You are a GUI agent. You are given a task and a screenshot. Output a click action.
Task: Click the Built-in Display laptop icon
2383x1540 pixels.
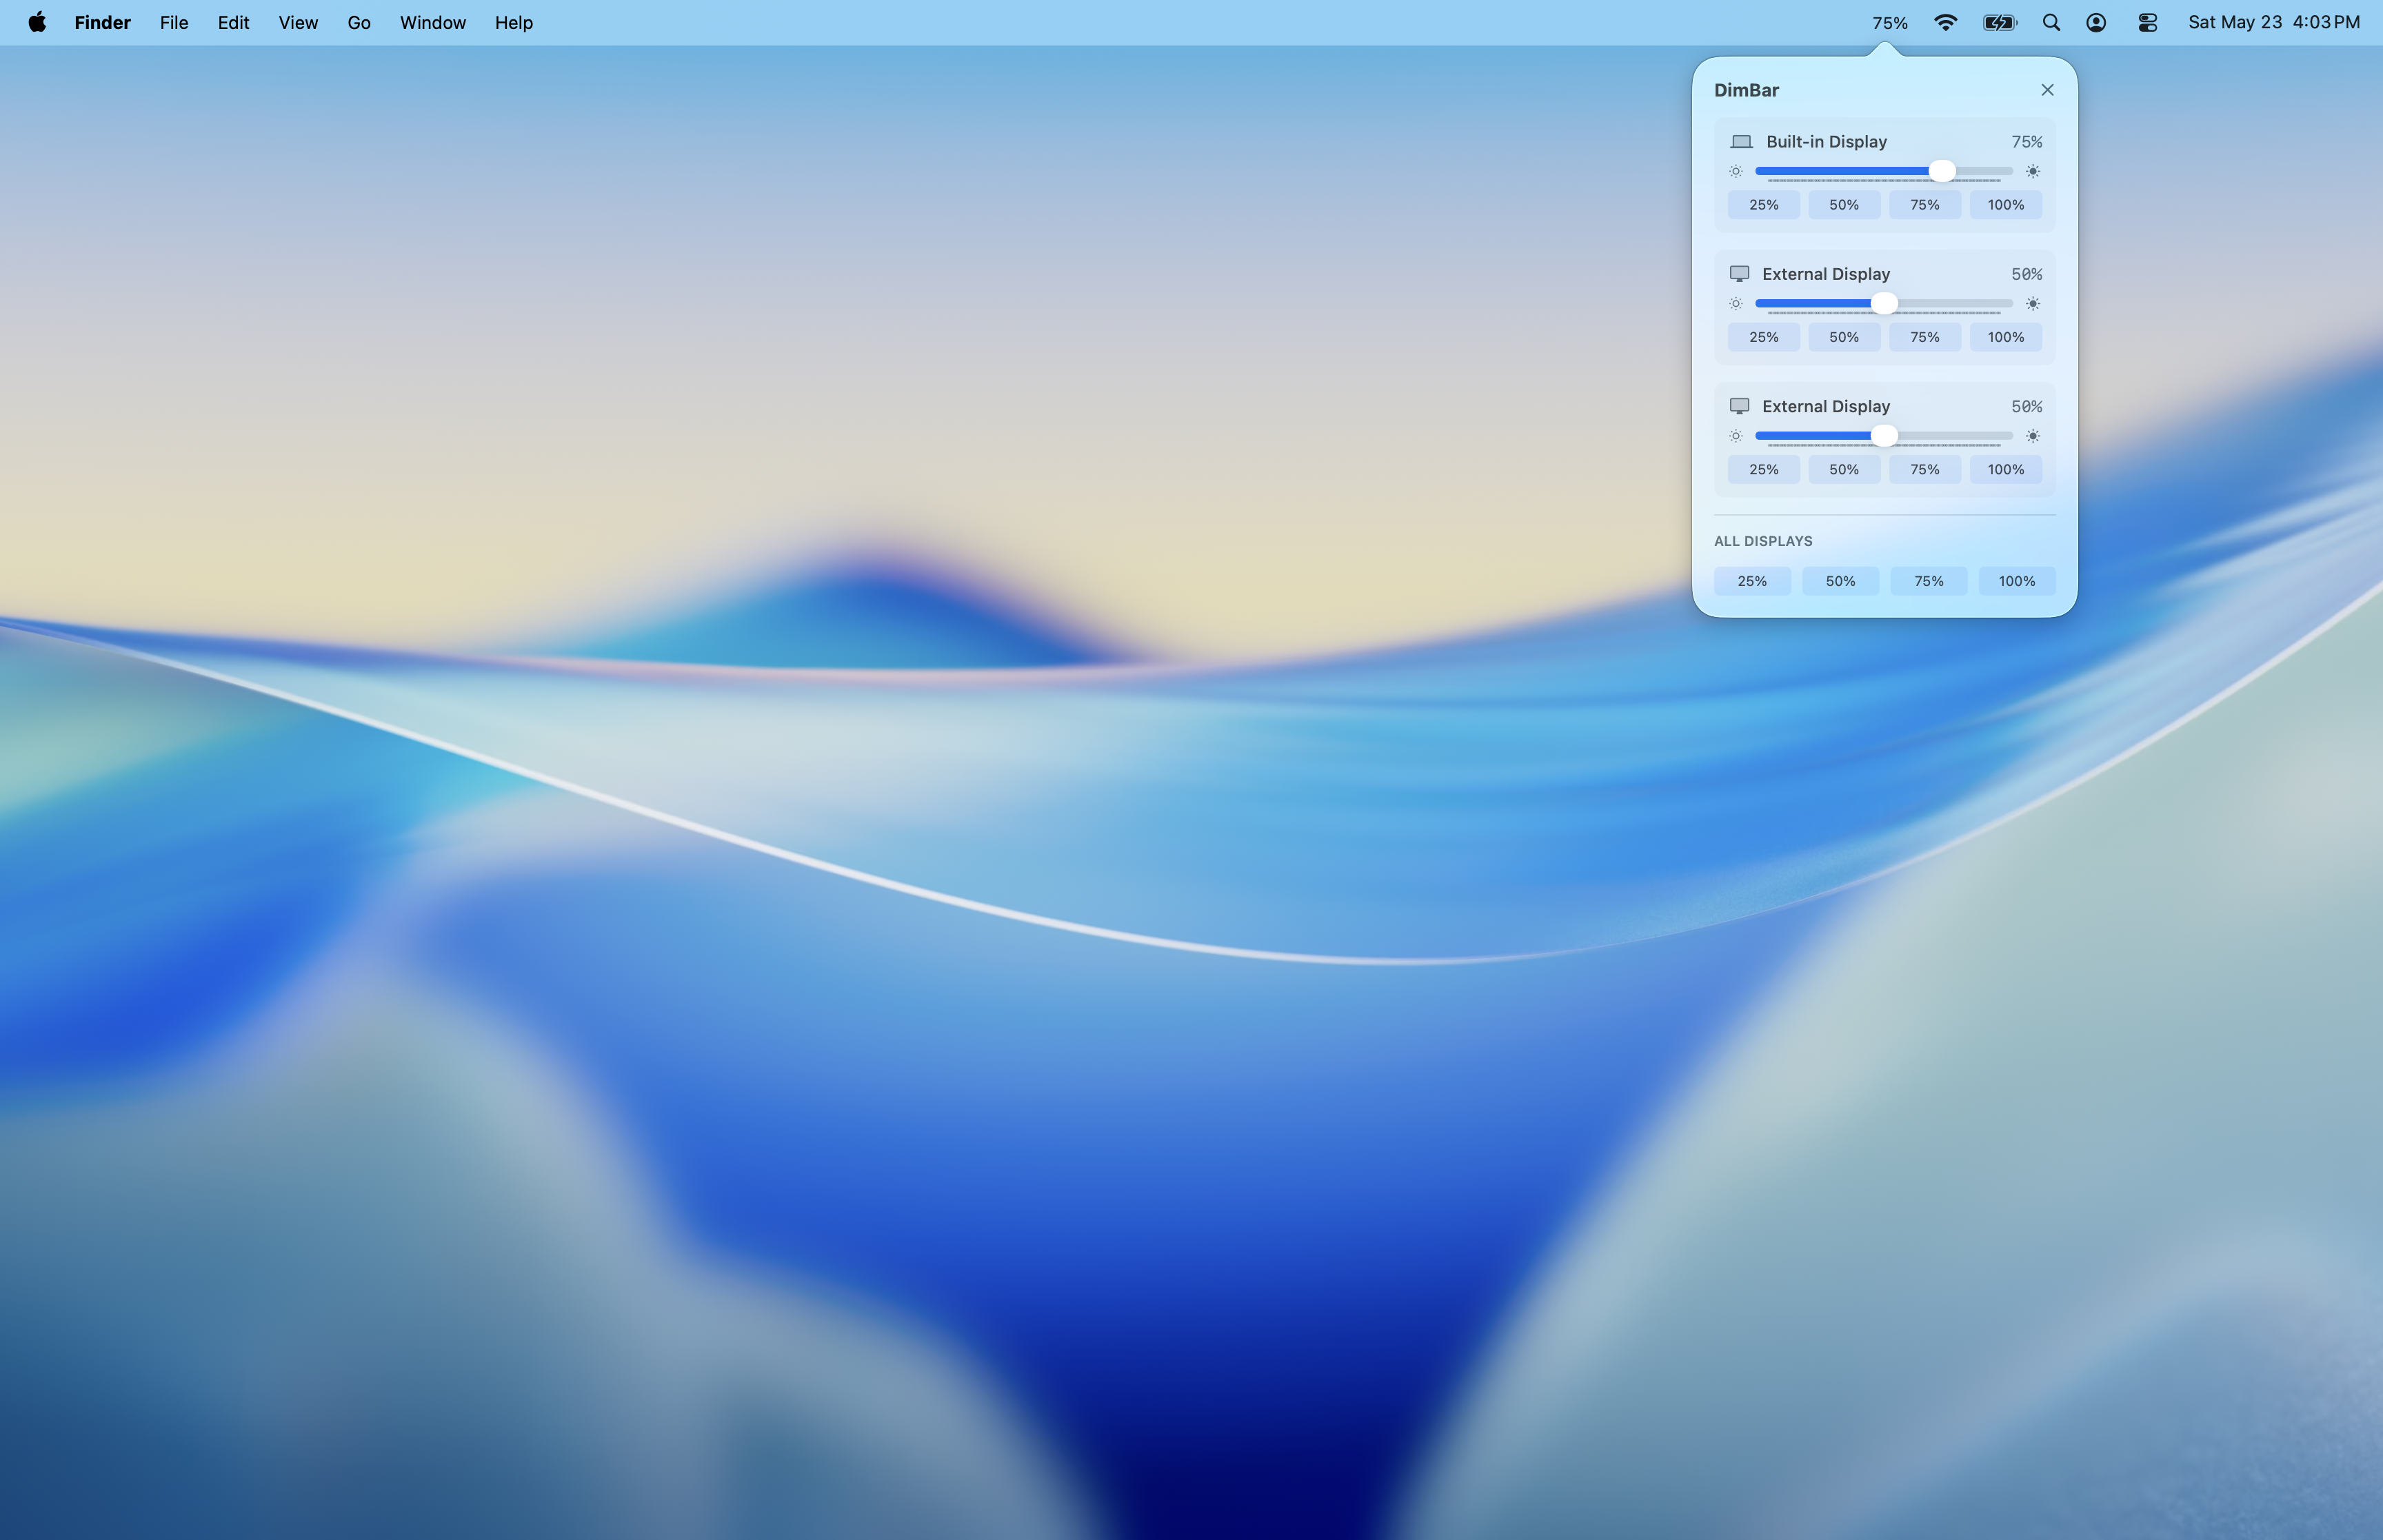(x=1741, y=142)
